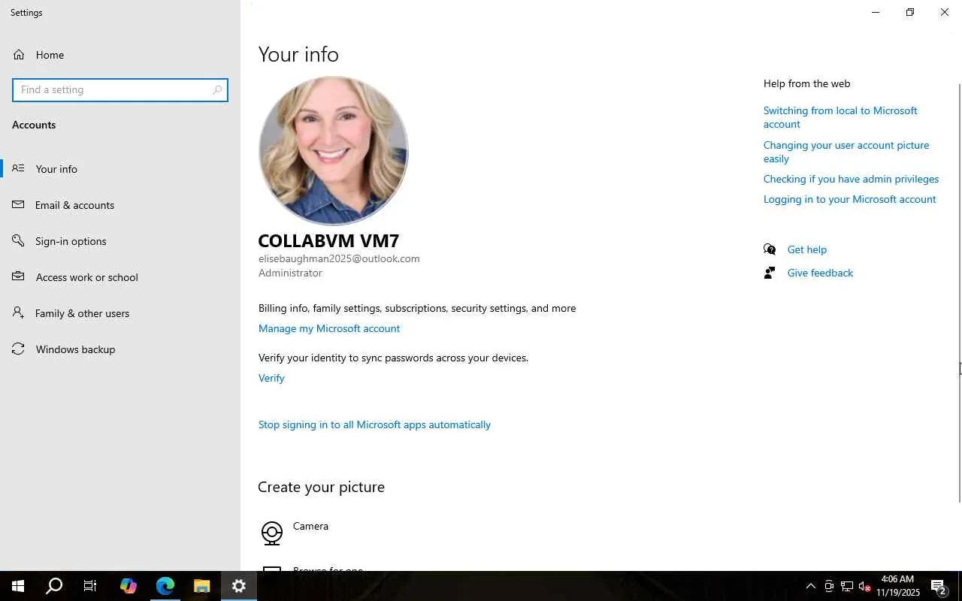Image resolution: width=962 pixels, height=601 pixels.
Task: Click the account profile picture
Action: [x=334, y=151]
